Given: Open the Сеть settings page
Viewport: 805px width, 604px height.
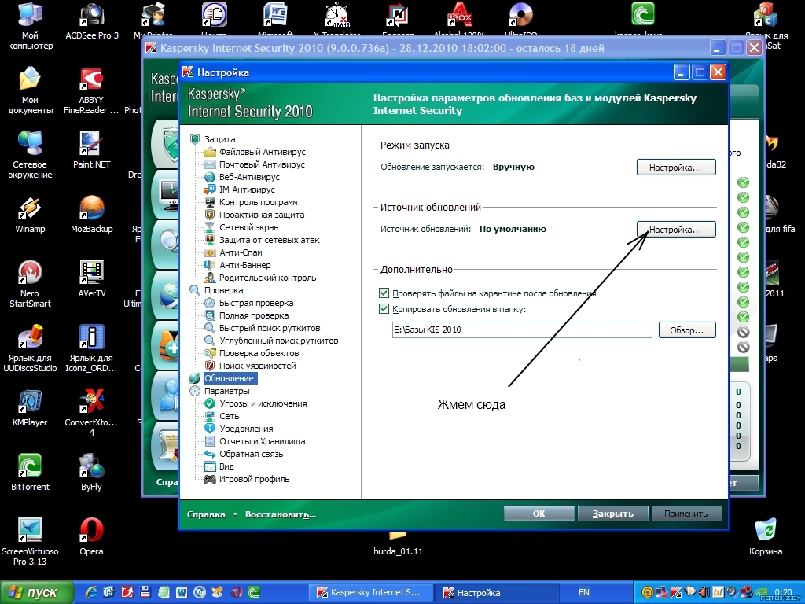Looking at the screenshot, I should pyautogui.click(x=229, y=416).
